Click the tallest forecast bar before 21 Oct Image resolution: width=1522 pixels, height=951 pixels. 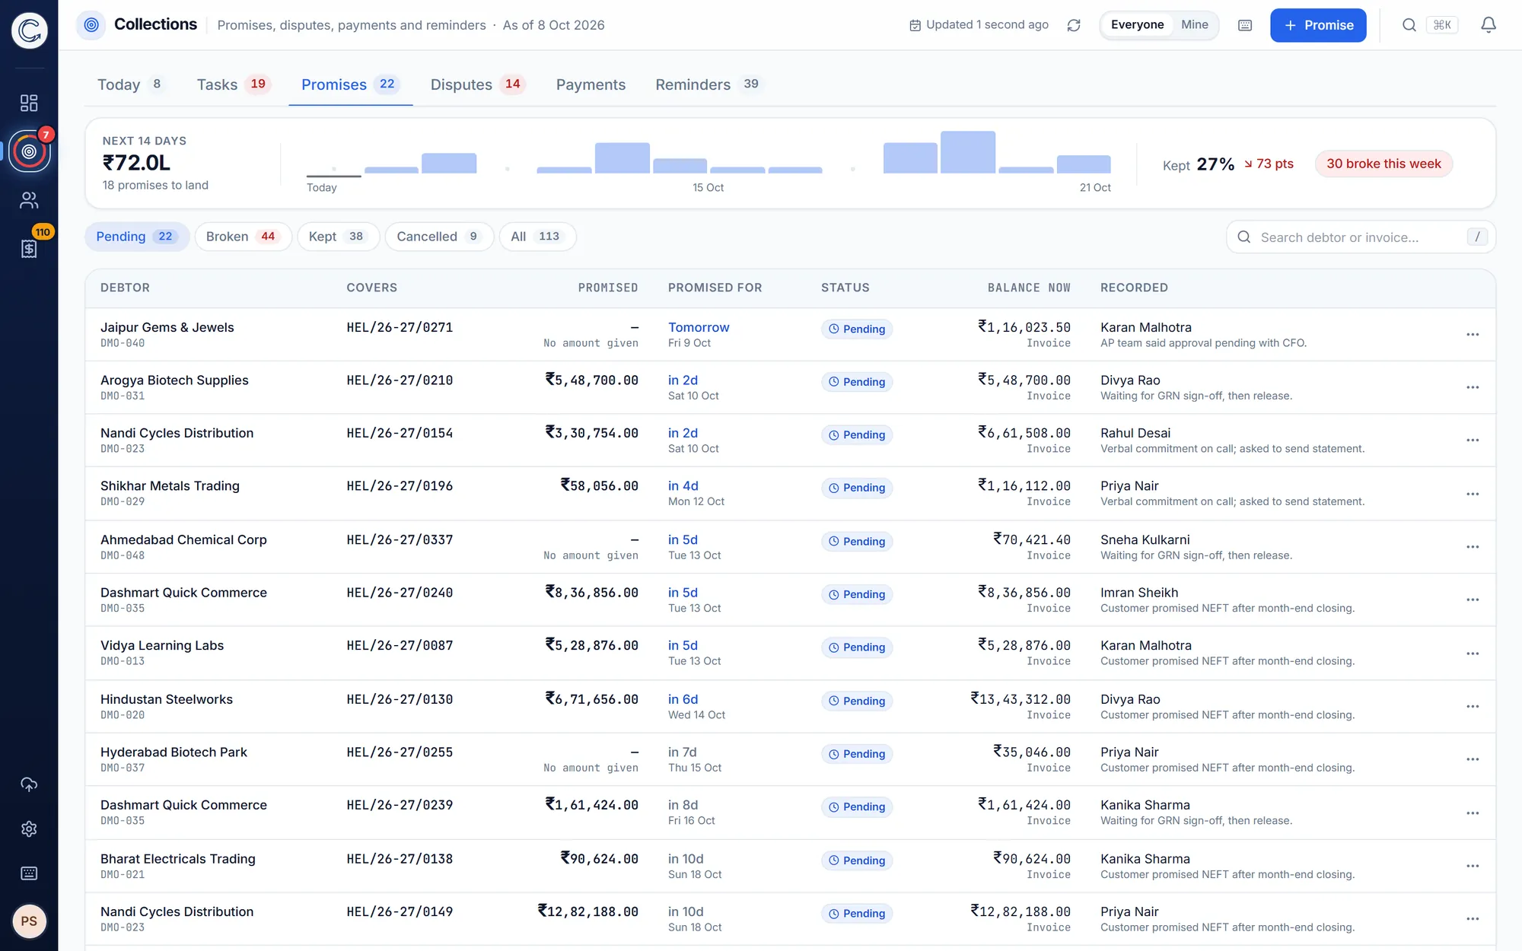[967, 152]
